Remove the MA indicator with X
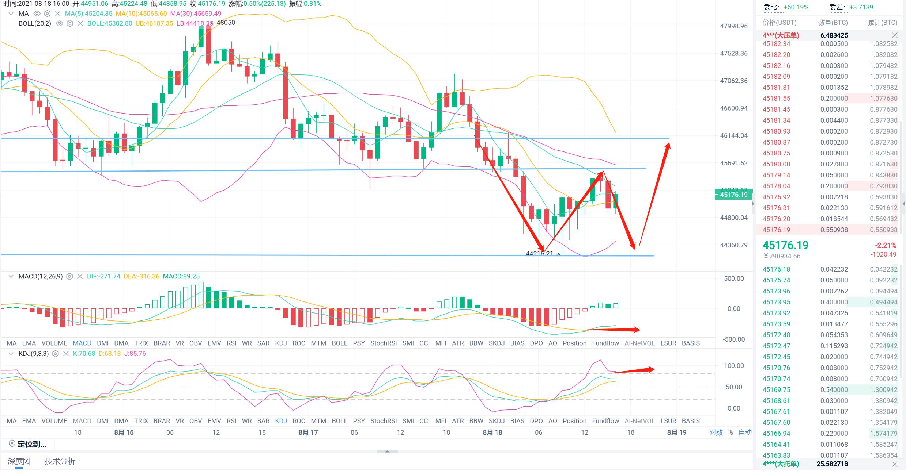The height and width of the screenshot is (473, 906). coord(57,14)
